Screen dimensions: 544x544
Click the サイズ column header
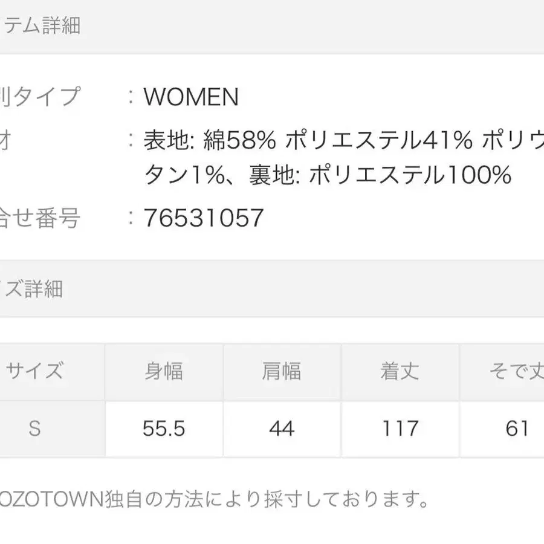point(34,371)
